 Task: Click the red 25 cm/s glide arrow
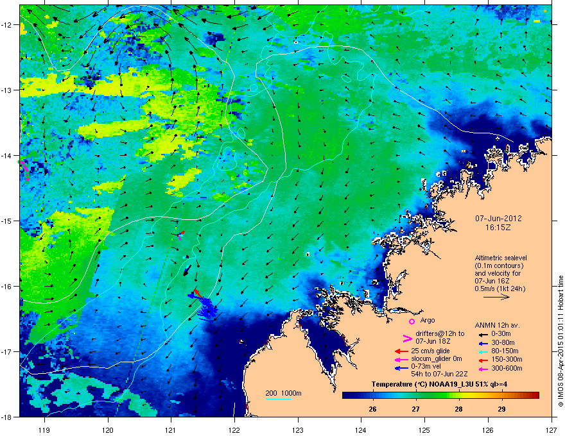click(x=401, y=351)
